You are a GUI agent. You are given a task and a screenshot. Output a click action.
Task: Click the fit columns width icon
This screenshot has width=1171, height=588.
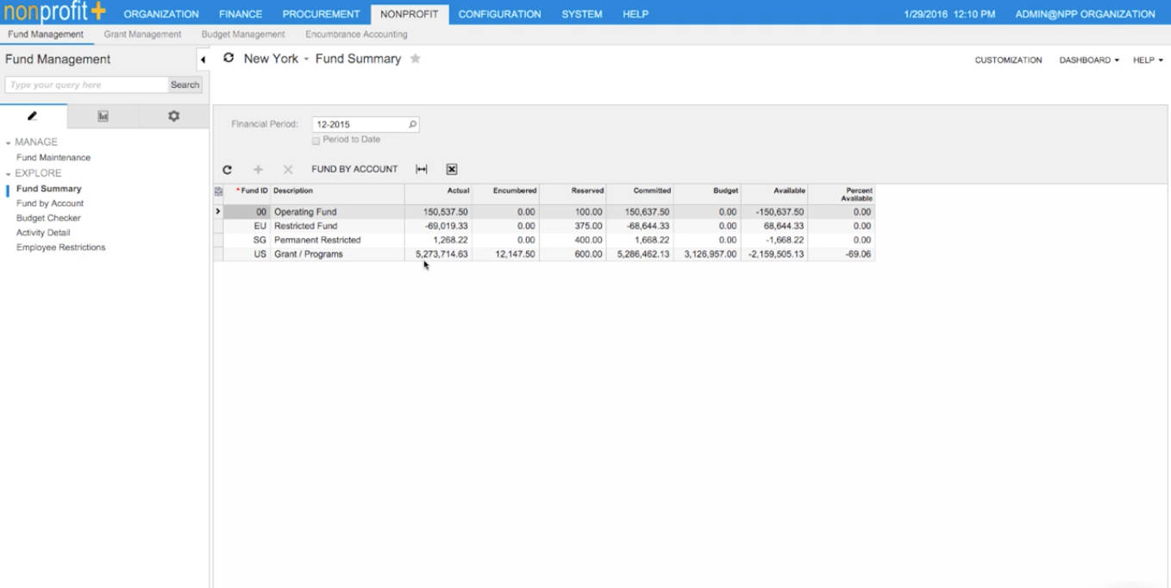coord(422,170)
